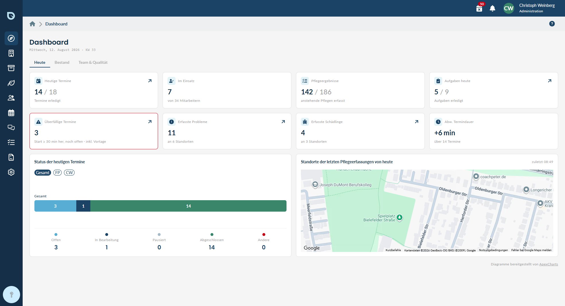Open the task checklist icon in sidebar
This screenshot has width=565, height=306.
(x=11, y=142)
